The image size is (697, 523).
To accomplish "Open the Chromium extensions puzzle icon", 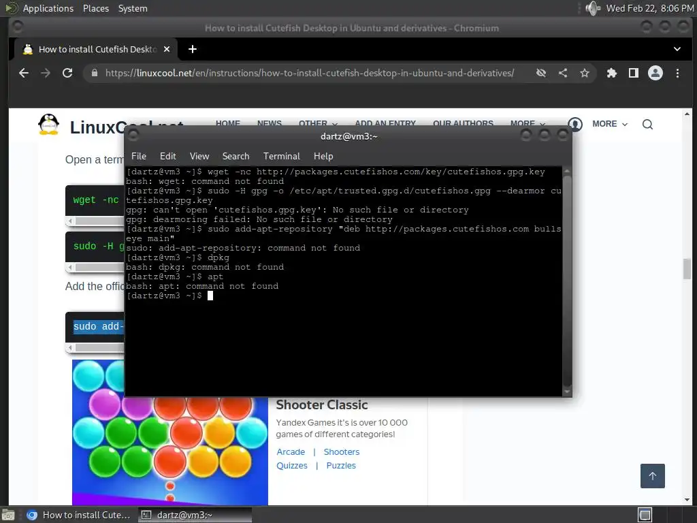I will click(x=612, y=73).
